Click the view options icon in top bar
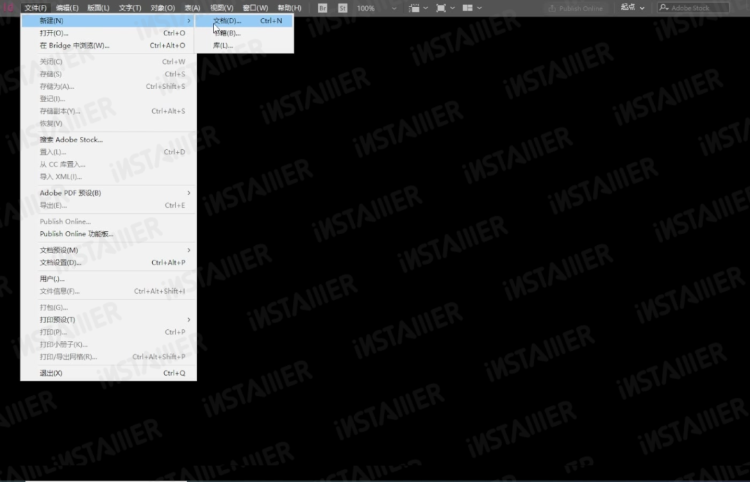Image resolution: width=750 pixels, height=482 pixels. click(414, 8)
